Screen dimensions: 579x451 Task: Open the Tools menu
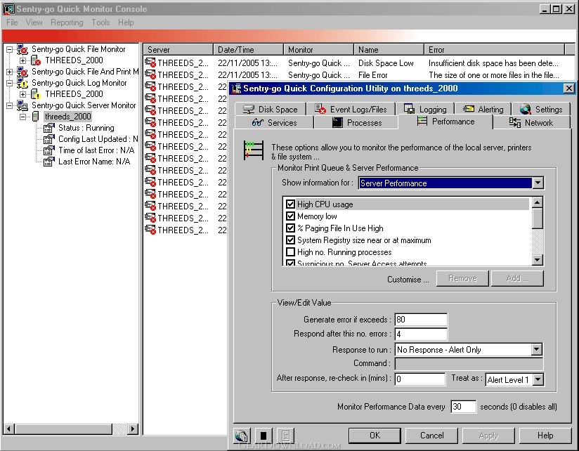(x=100, y=22)
